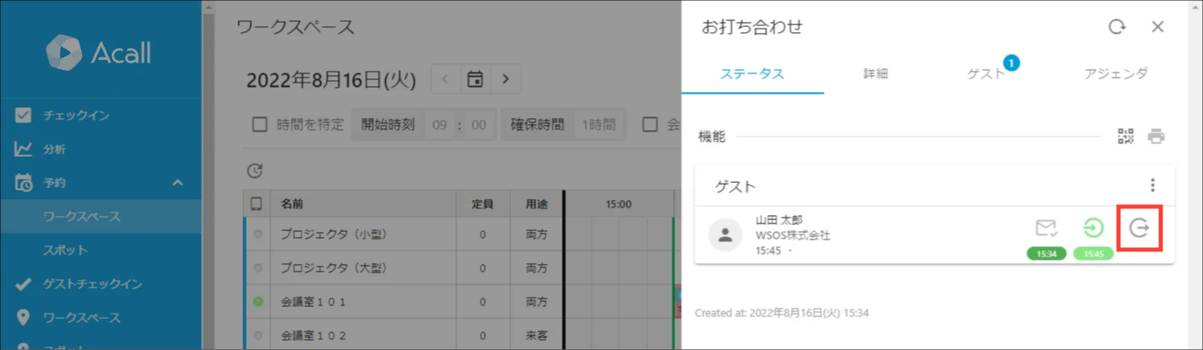
Task: Click the 来客 cell for 会議室１０２
Action: (x=536, y=335)
